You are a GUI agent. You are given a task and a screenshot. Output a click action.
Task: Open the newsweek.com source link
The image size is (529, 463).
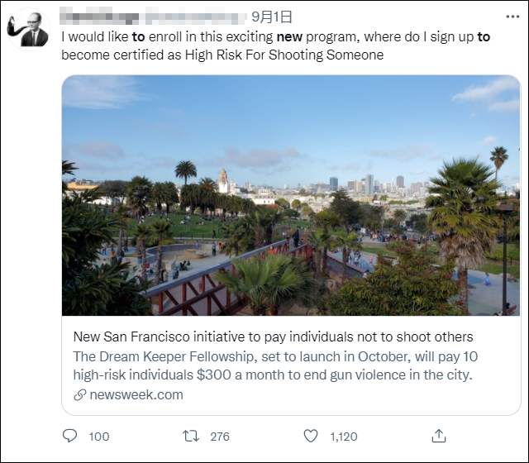(x=136, y=395)
